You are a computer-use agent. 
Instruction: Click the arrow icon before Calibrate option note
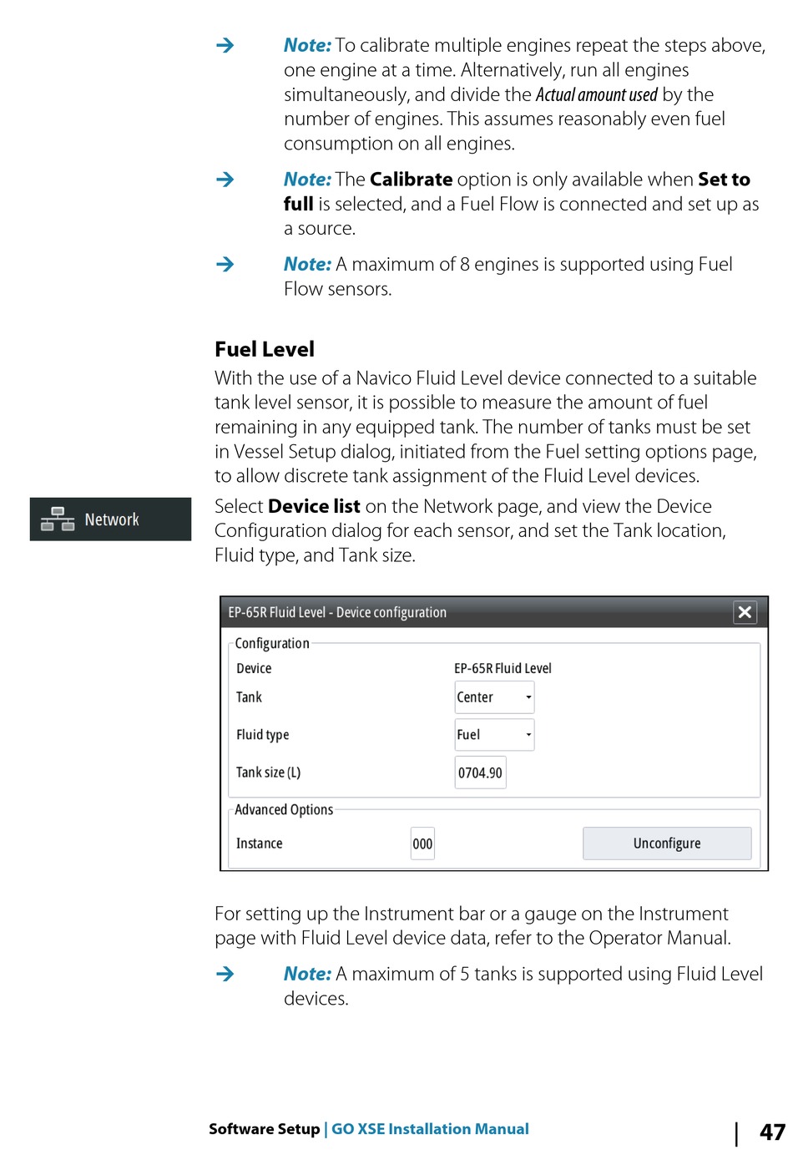(225, 179)
